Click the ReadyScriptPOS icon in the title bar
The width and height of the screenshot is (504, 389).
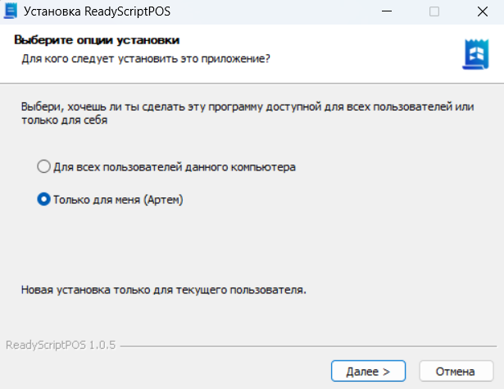pos(11,11)
